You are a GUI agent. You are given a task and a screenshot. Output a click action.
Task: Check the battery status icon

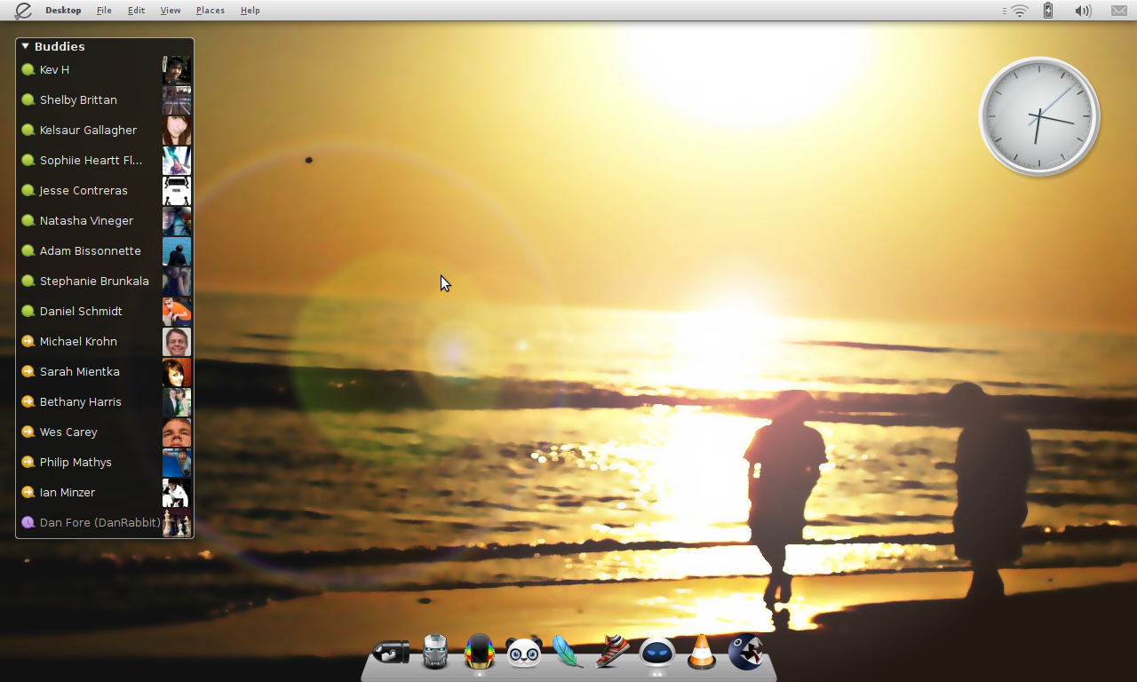(1048, 11)
